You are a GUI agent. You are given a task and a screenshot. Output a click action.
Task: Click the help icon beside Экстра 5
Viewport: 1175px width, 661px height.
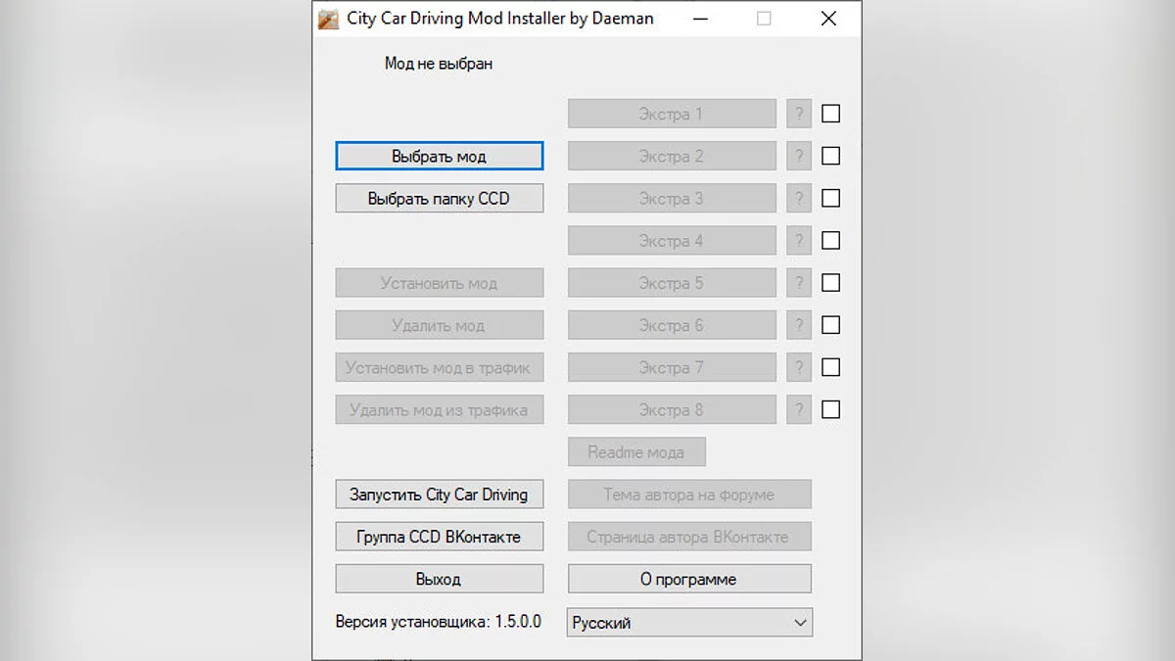tap(798, 282)
